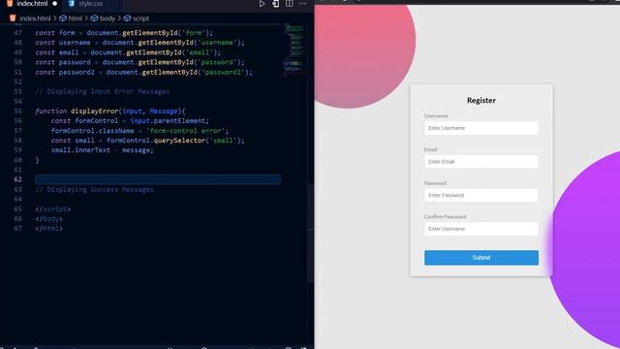The height and width of the screenshot is (349, 620).
Task: Place cursor on highlighted line 62
Action: 158,179
